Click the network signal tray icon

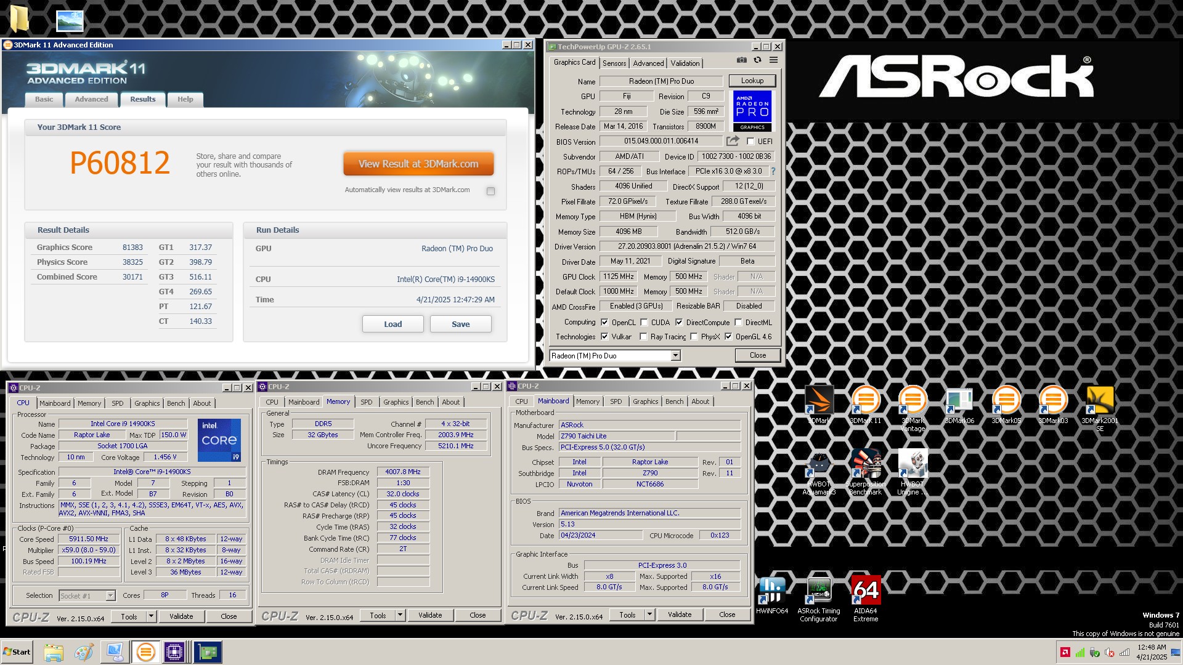click(1124, 652)
